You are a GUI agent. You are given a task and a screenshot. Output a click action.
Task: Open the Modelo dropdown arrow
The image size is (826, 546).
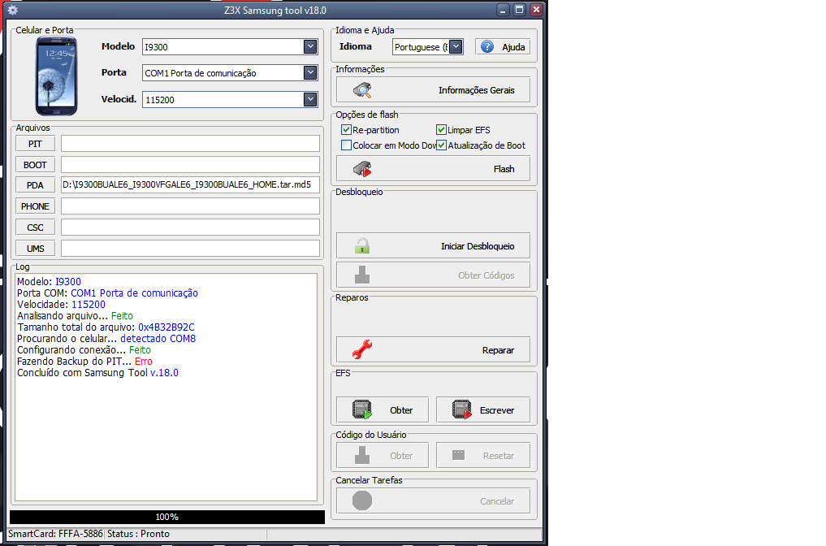pos(310,47)
